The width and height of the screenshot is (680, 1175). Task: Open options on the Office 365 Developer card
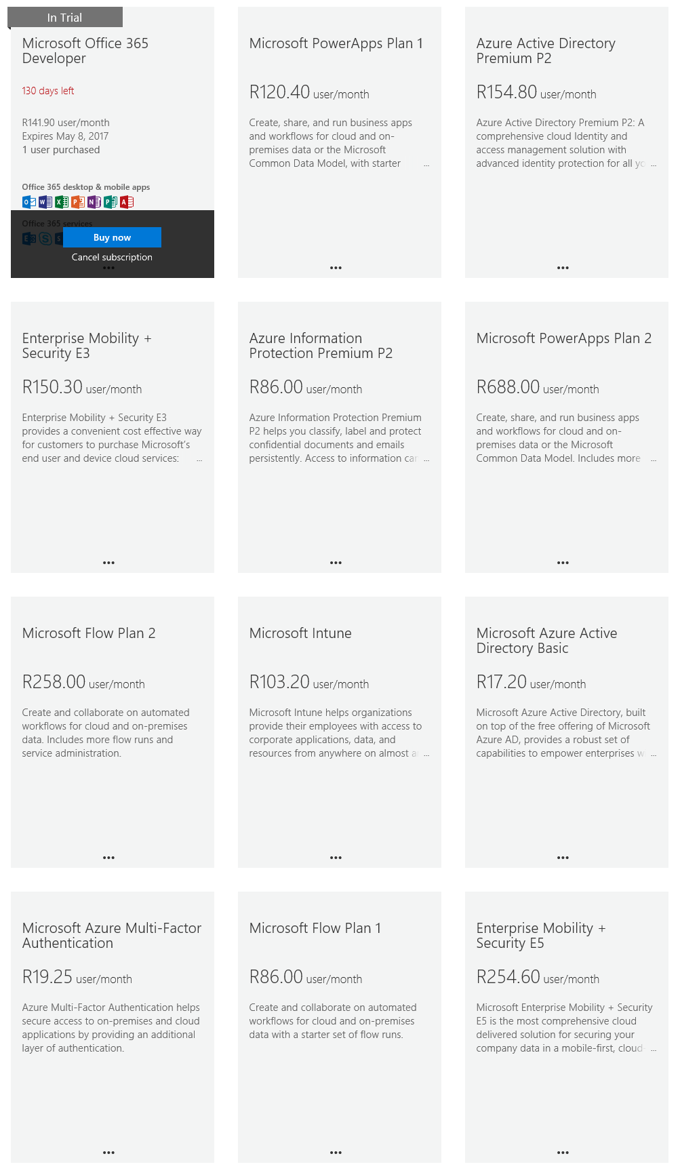click(x=108, y=267)
